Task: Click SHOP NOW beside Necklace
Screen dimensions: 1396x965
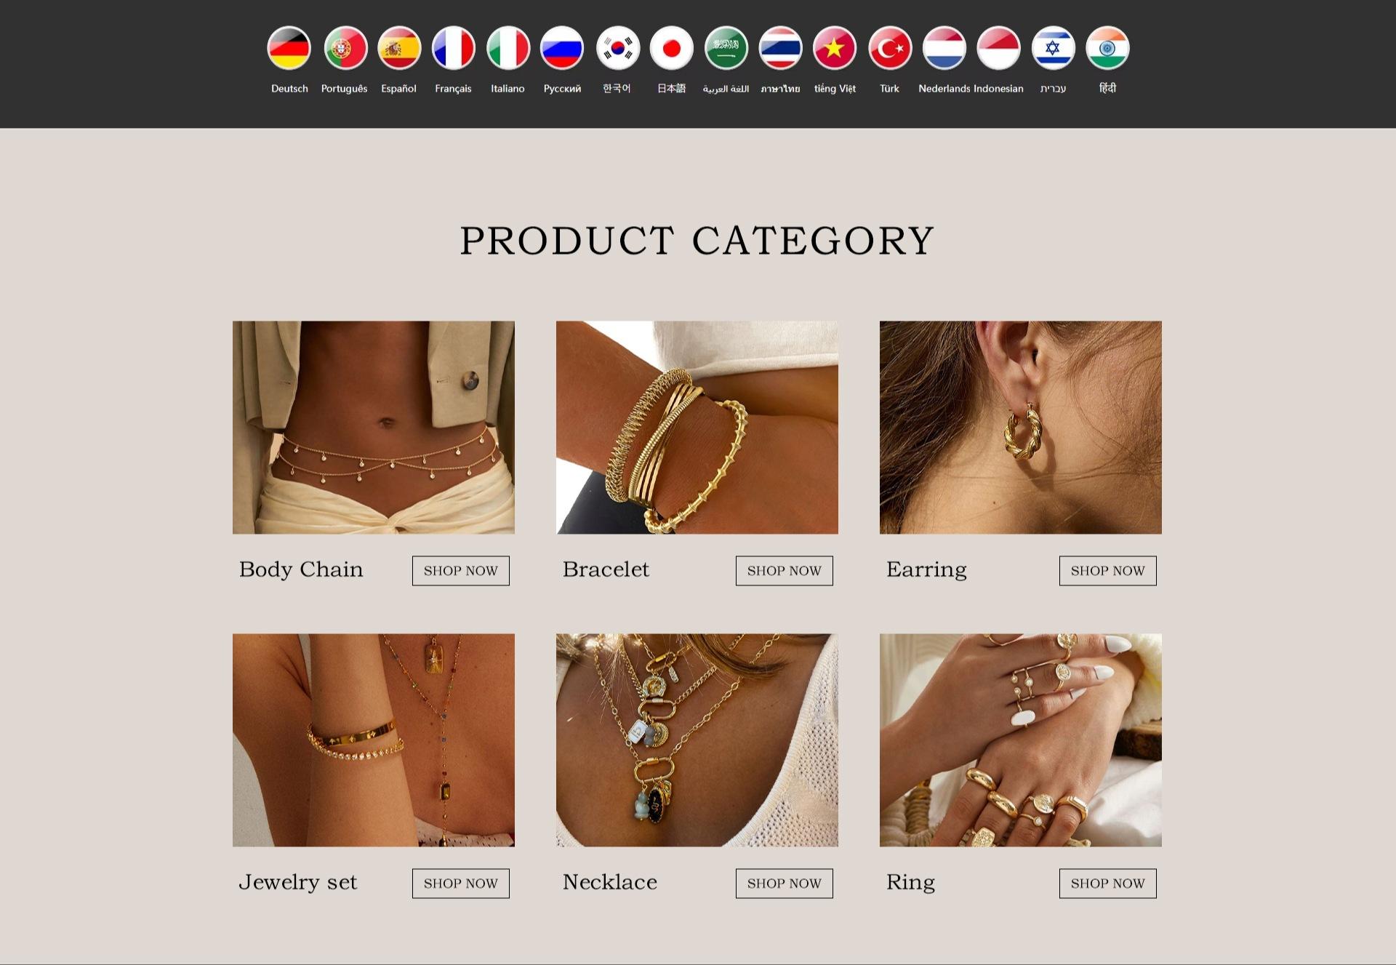Action: pyautogui.click(x=785, y=884)
